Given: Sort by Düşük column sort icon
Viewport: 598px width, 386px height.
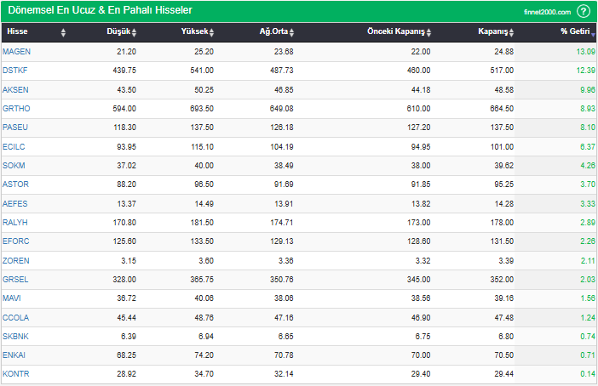Looking at the screenshot, I should [x=134, y=33].
